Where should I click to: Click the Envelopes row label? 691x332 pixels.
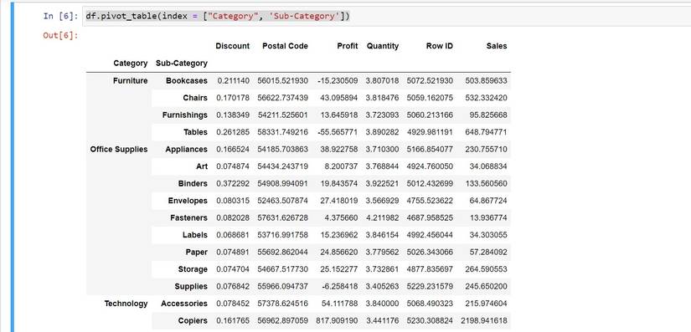coord(188,201)
